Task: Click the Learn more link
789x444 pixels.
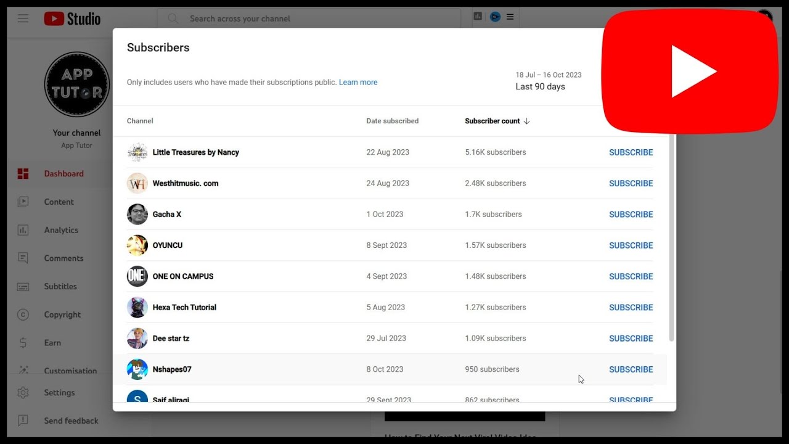Action: coord(358,82)
